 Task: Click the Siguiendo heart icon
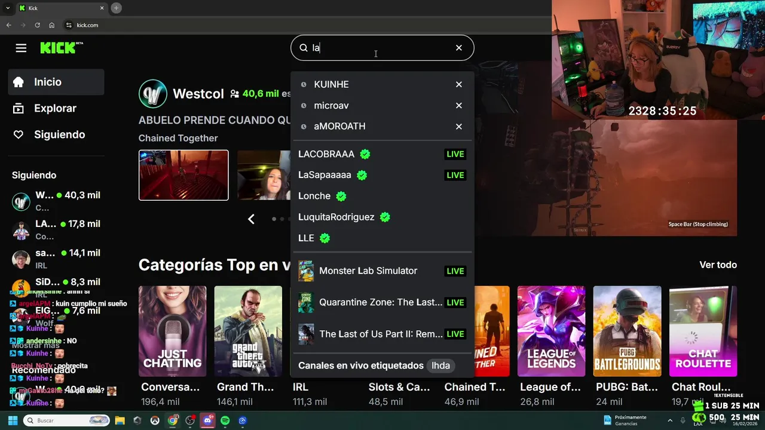coord(19,134)
